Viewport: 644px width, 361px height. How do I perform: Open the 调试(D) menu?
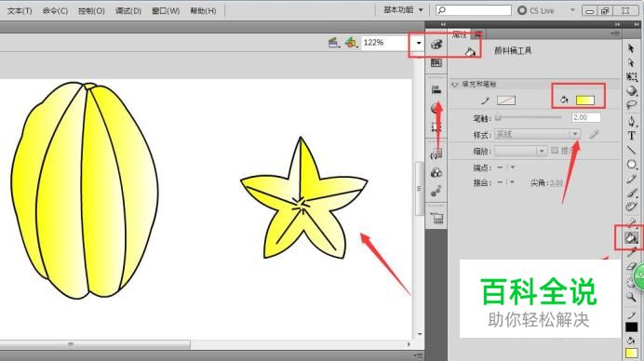click(x=128, y=10)
